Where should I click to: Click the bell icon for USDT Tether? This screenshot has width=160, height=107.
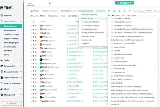pos(34,29)
